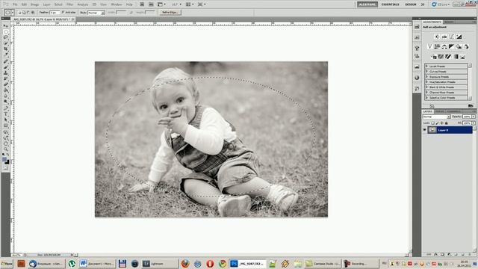Open Word document from taskbar
Image resolution: width=478 pixels, height=269 pixels.
point(98,264)
